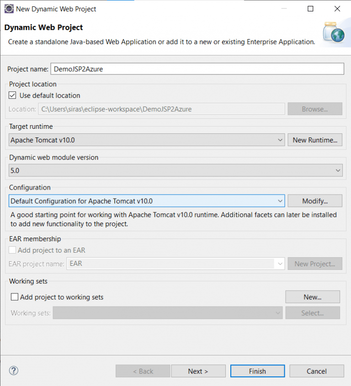Click Finish to create the project
This screenshot has width=351, height=386.
point(257,371)
